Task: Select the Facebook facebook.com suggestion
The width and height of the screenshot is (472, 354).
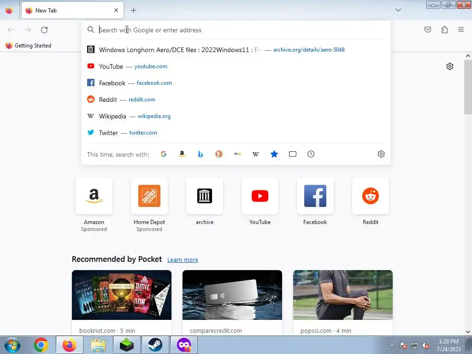Action: [236, 83]
